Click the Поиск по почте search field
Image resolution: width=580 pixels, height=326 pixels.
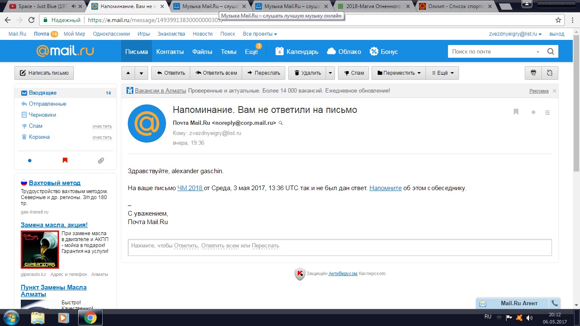point(490,51)
